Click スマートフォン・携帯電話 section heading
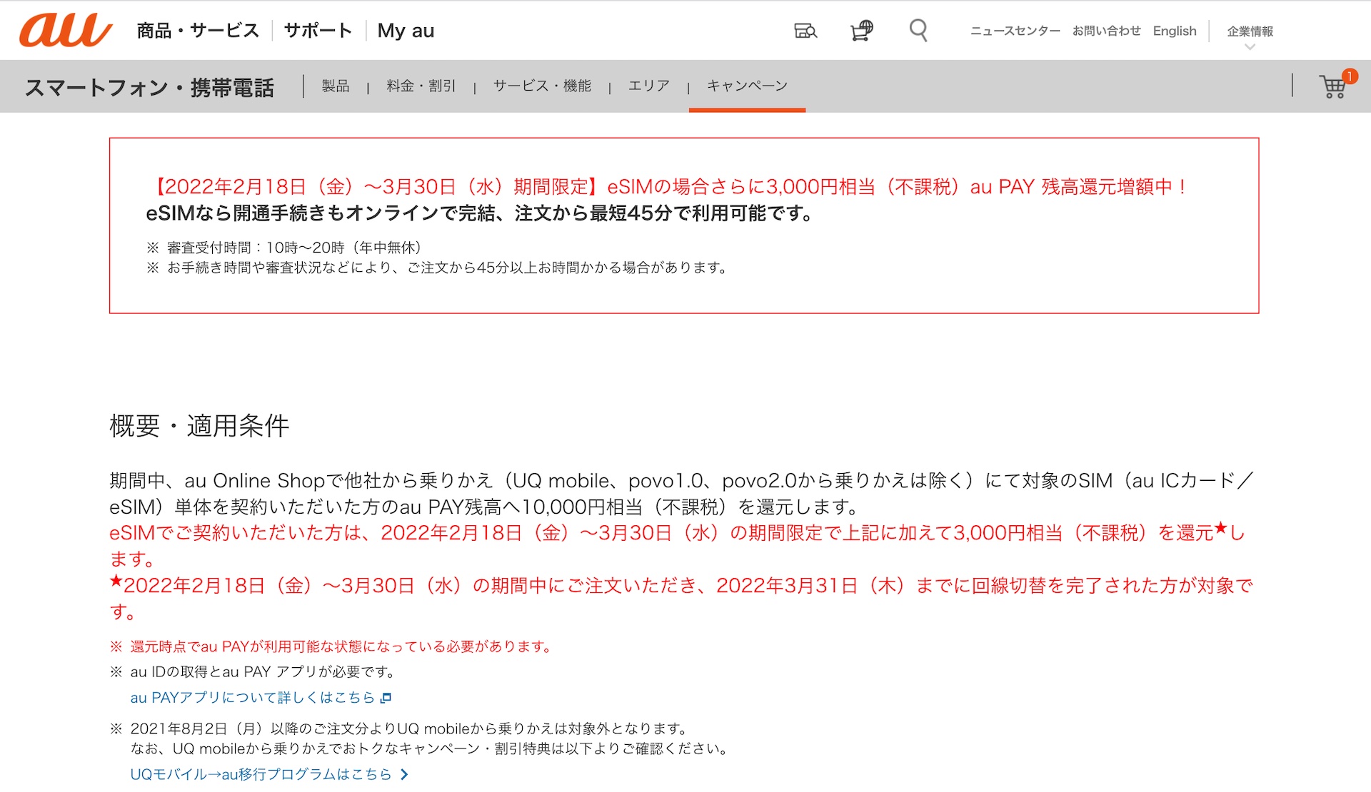This screenshot has height=792, width=1371. [149, 87]
